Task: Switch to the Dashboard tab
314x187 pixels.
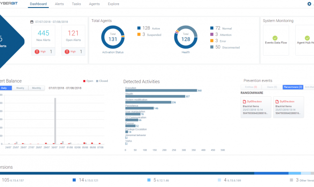Action: point(38,4)
